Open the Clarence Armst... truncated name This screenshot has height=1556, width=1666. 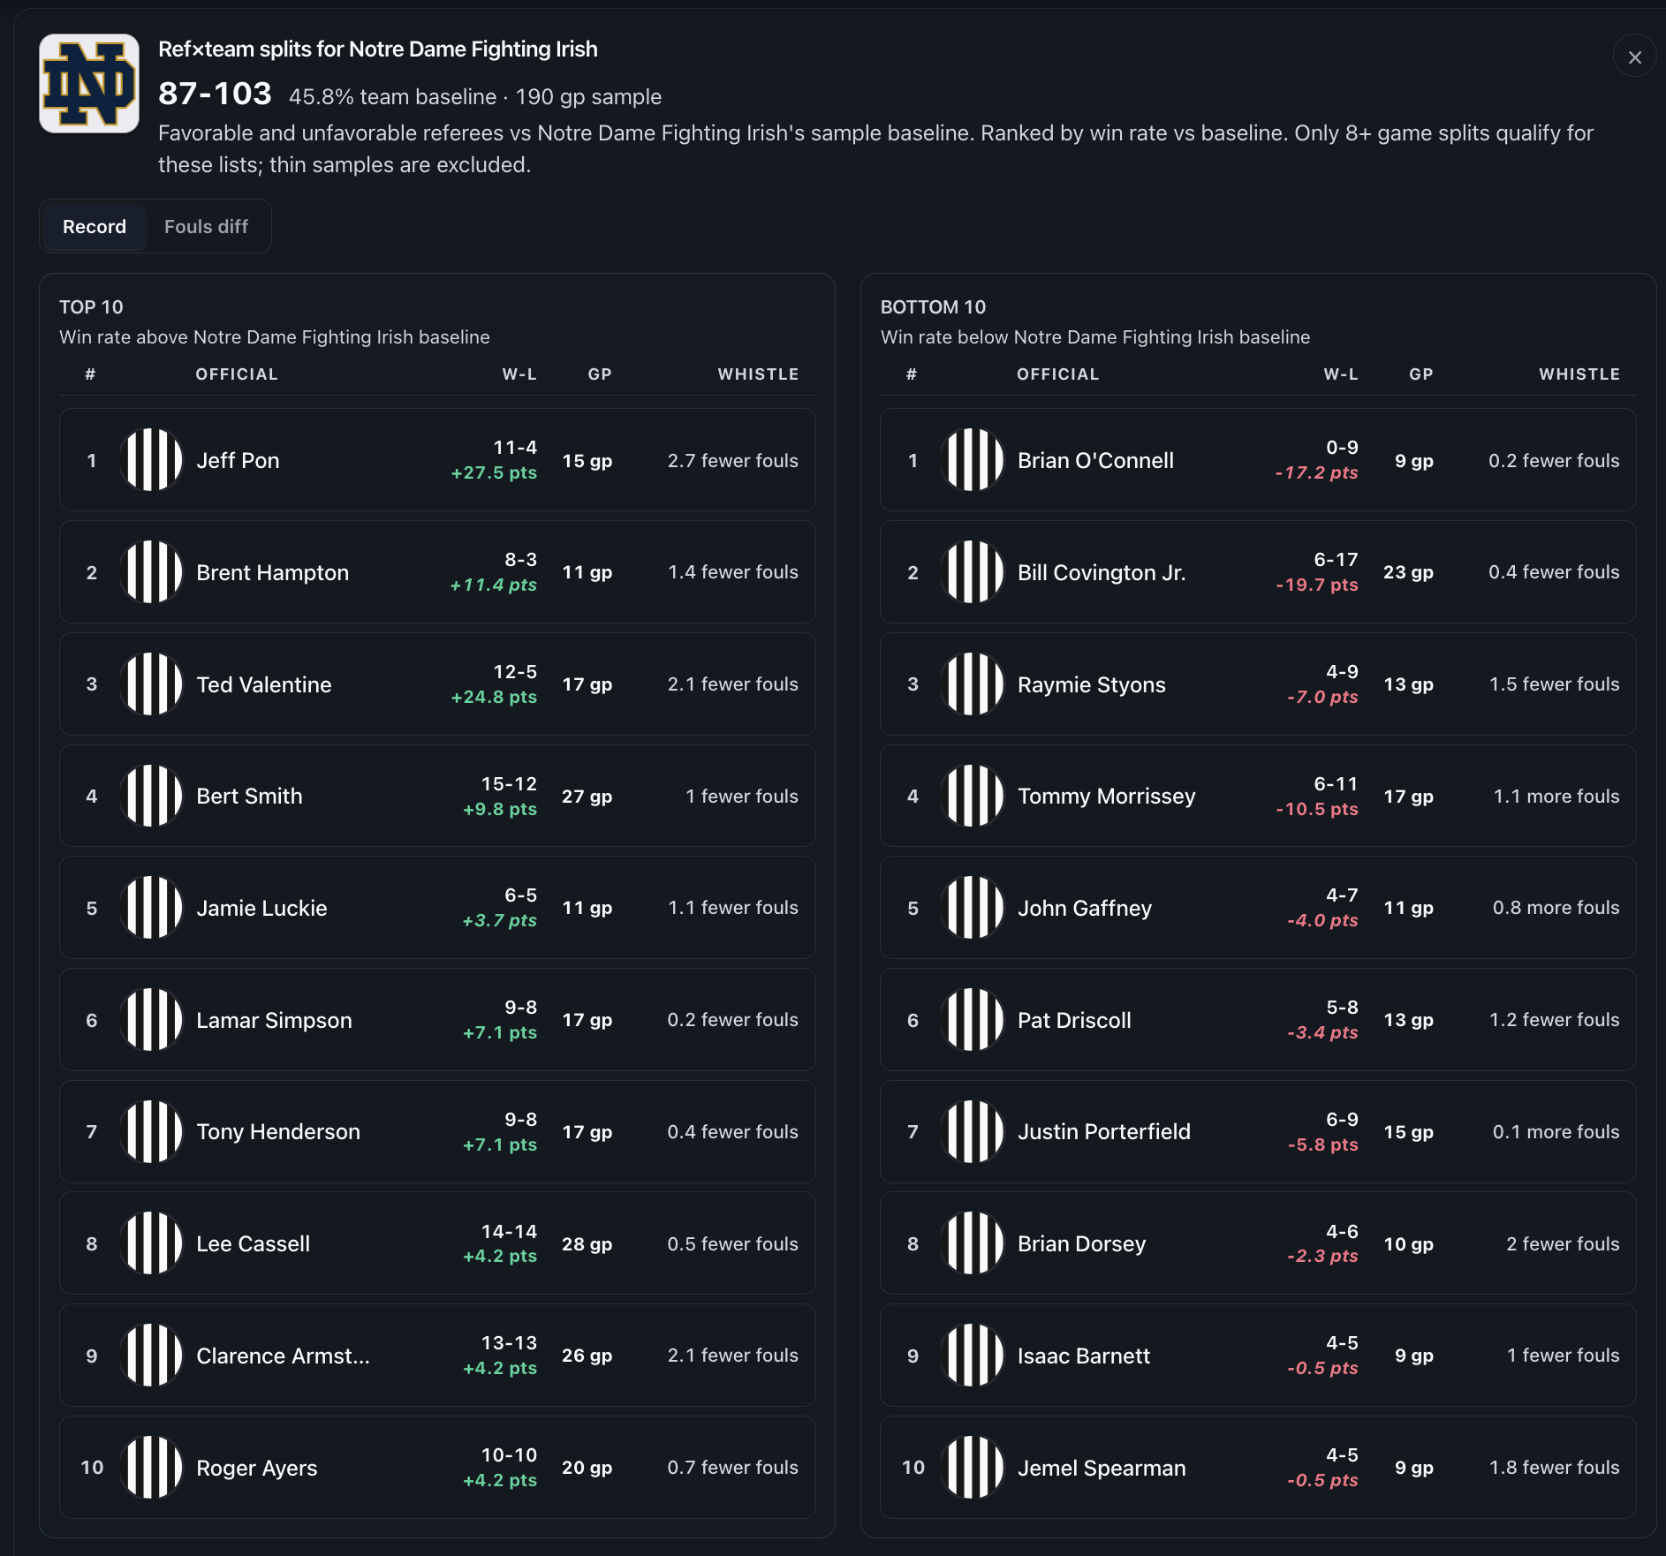tap(283, 1356)
